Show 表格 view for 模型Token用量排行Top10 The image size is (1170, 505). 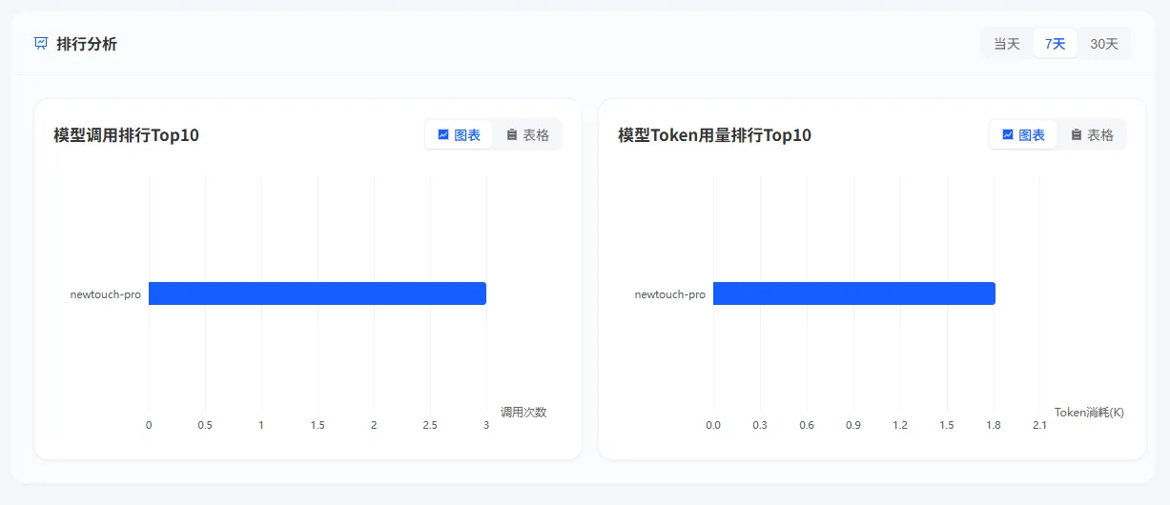[1092, 134]
